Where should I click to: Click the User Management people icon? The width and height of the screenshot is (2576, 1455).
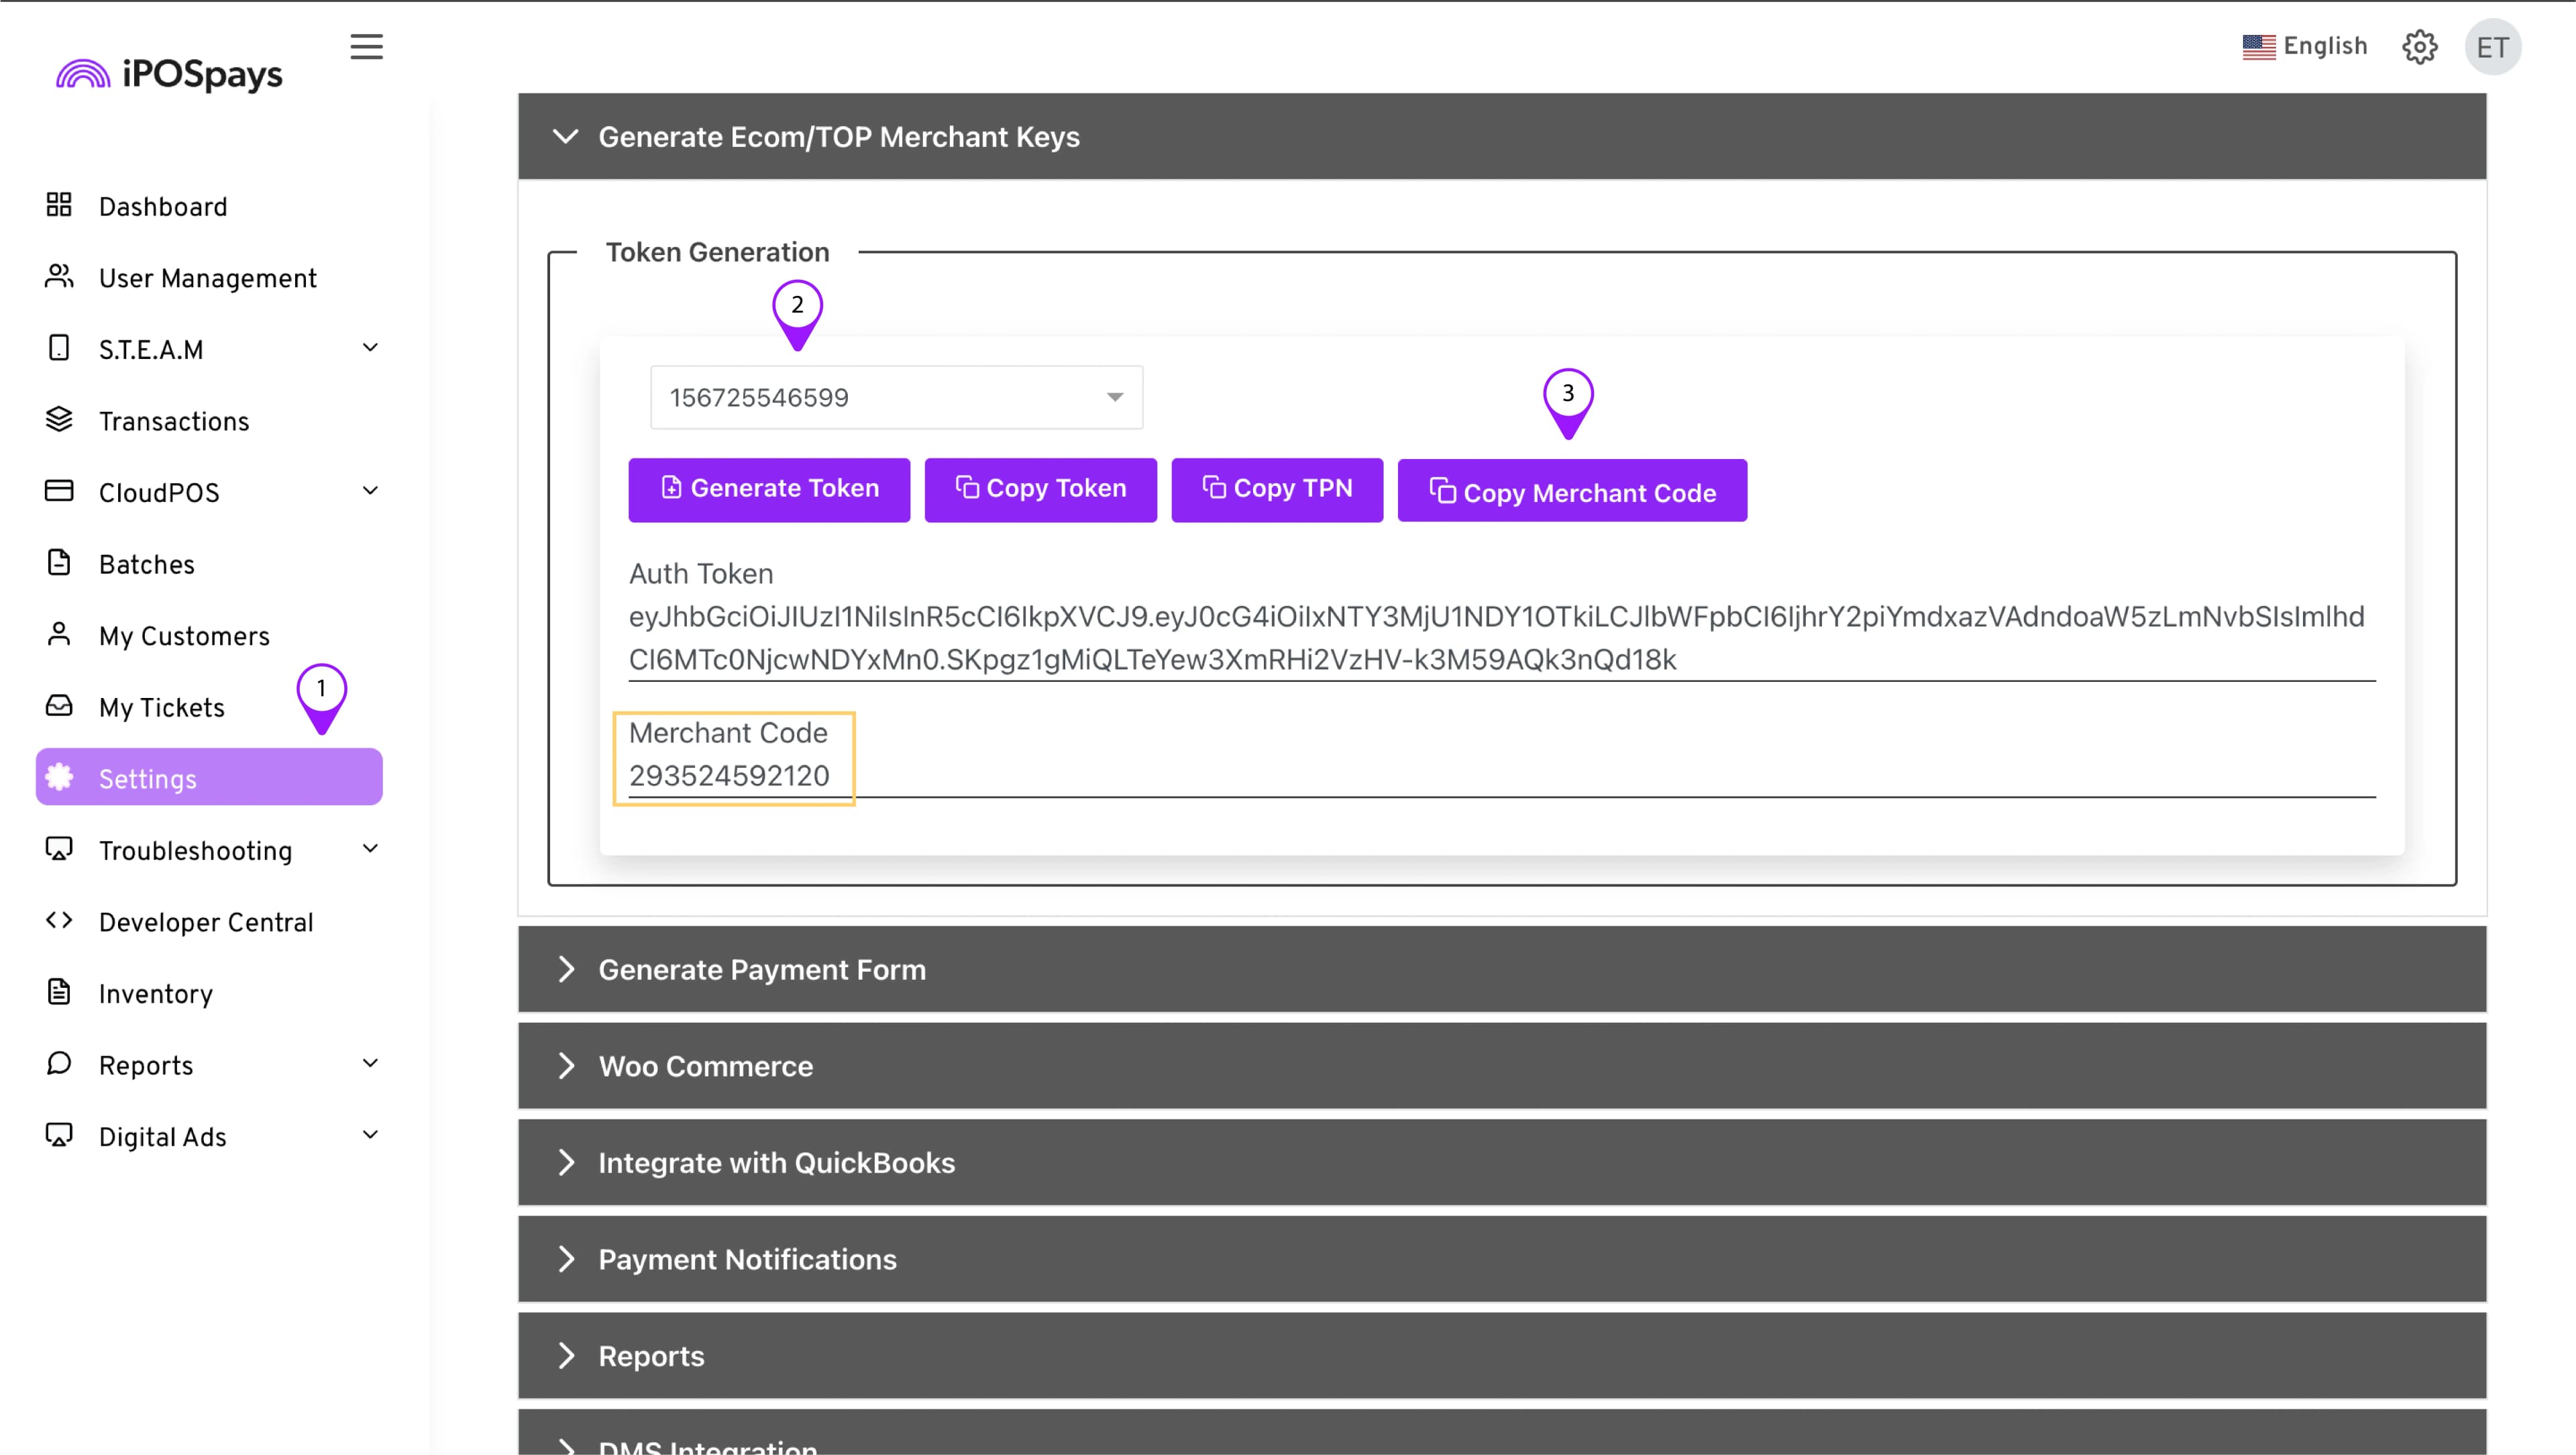pos(59,277)
